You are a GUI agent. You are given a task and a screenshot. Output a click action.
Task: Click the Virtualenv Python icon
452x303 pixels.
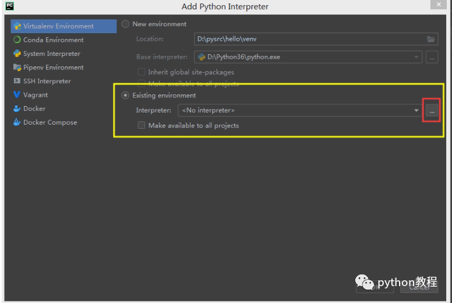pos(17,26)
